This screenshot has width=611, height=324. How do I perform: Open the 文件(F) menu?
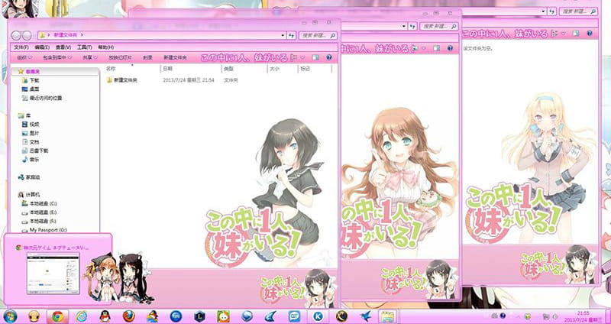(21, 47)
